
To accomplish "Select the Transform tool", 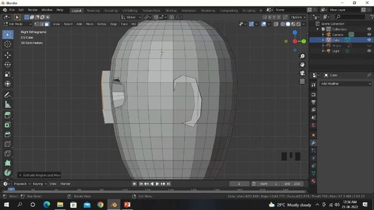I will click(8, 83).
